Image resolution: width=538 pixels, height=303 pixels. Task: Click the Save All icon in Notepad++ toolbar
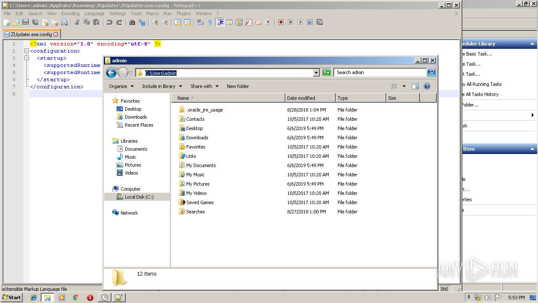coord(35,22)
